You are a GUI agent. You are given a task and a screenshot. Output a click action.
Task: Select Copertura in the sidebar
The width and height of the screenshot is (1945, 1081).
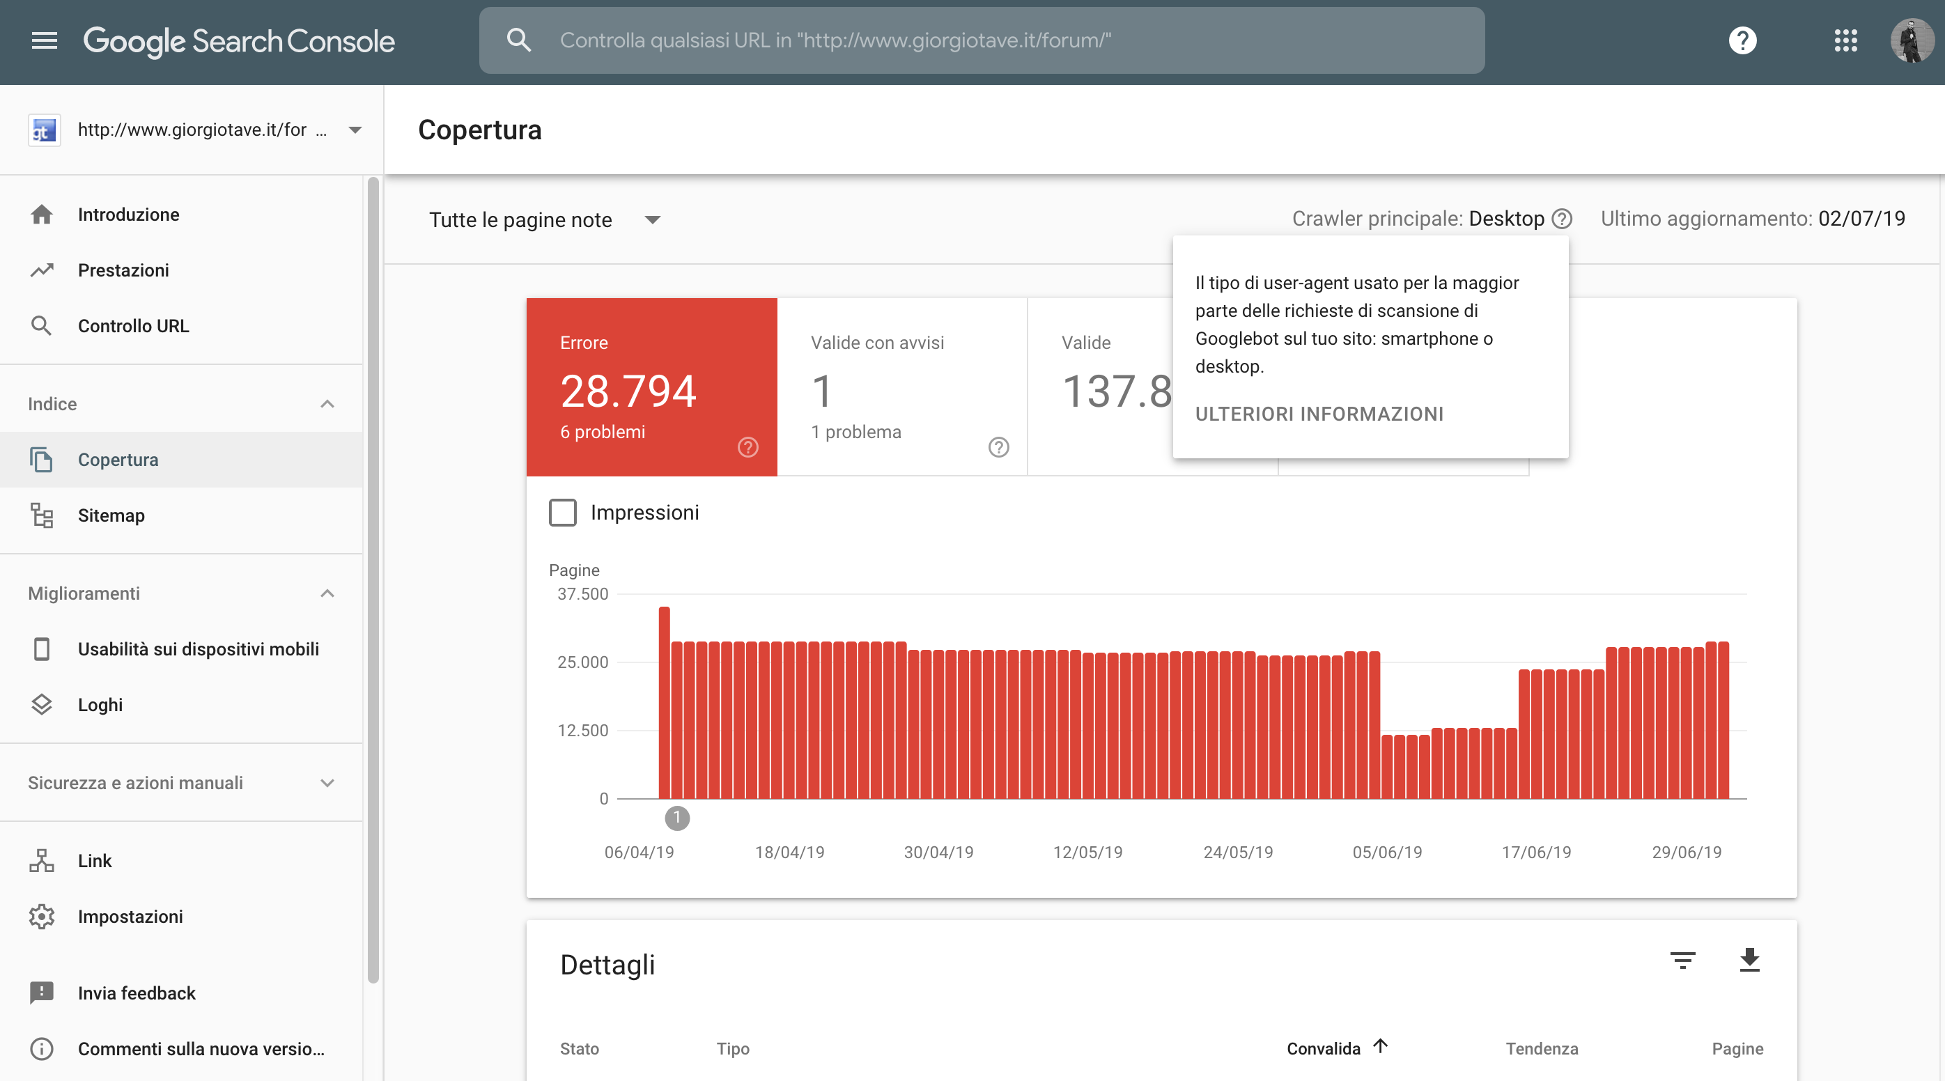tap(181, 460)
